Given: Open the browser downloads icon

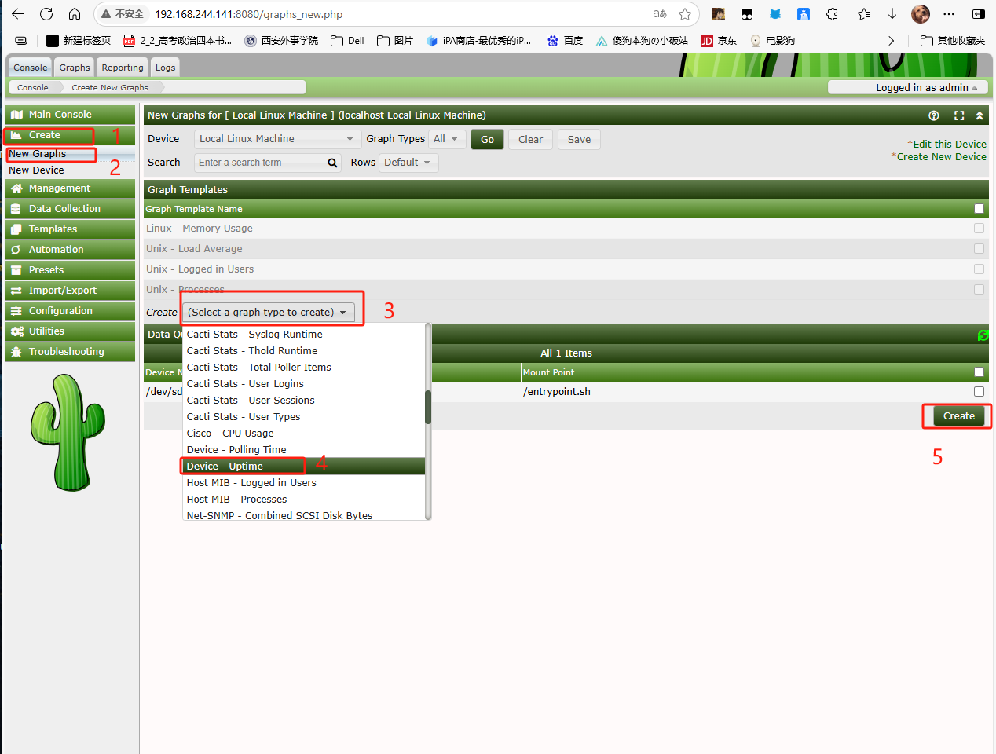Looking at the screenshot, I should [x=892, y=14].
